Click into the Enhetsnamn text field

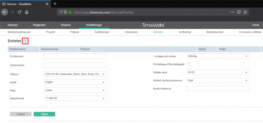click(x=75, y=56)
